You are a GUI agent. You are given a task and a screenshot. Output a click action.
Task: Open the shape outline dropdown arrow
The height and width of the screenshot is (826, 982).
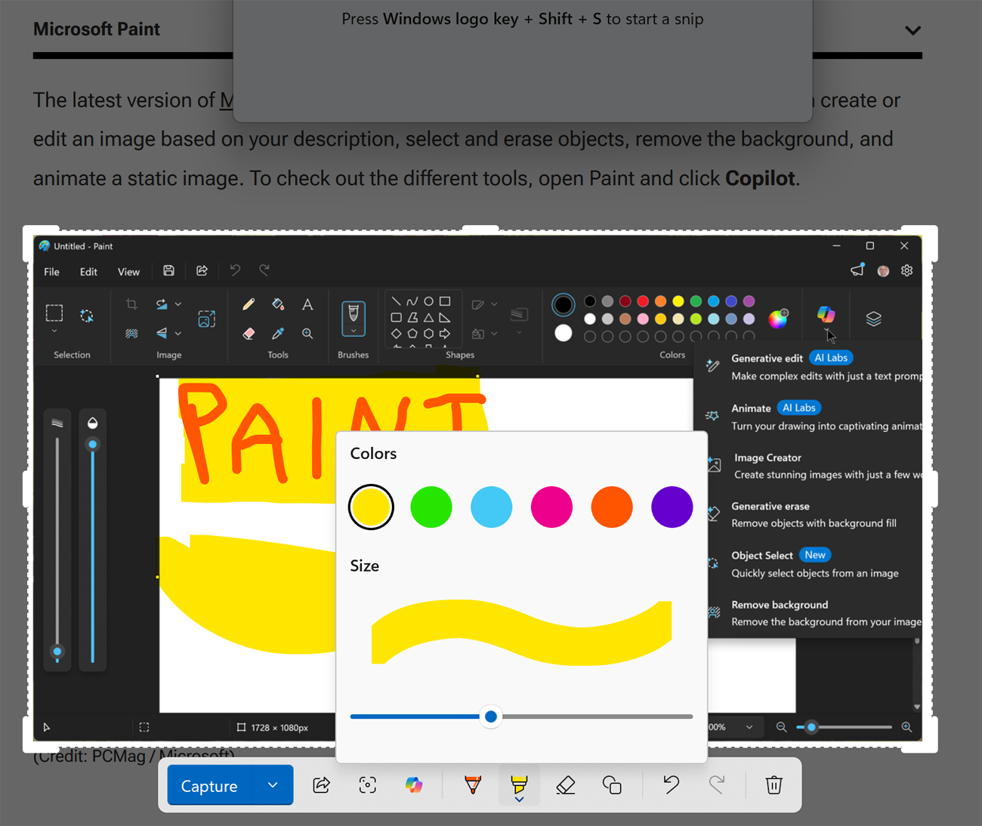pyautogui.click(x=494, y=304)
